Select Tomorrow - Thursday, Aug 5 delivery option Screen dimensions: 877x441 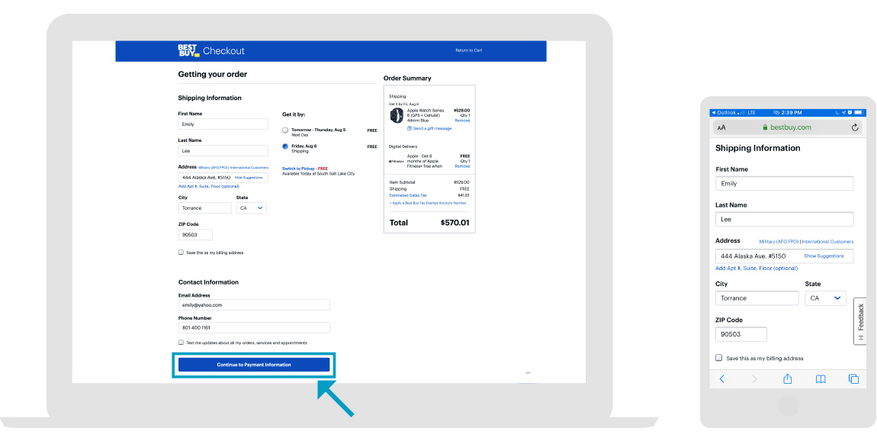click(285, 130)
